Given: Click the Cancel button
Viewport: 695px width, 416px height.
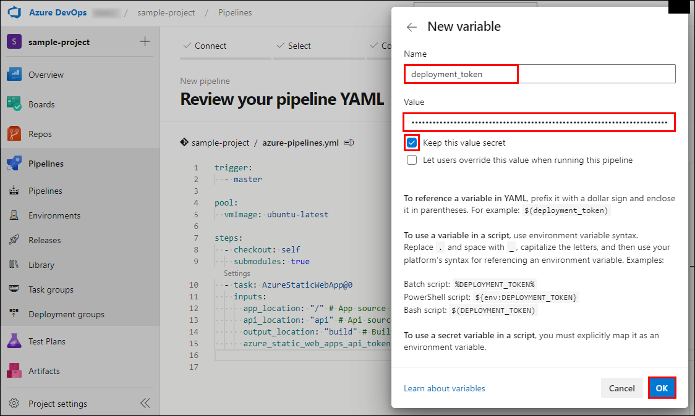Looking at the screenshot, I should [x=621, y=388].
